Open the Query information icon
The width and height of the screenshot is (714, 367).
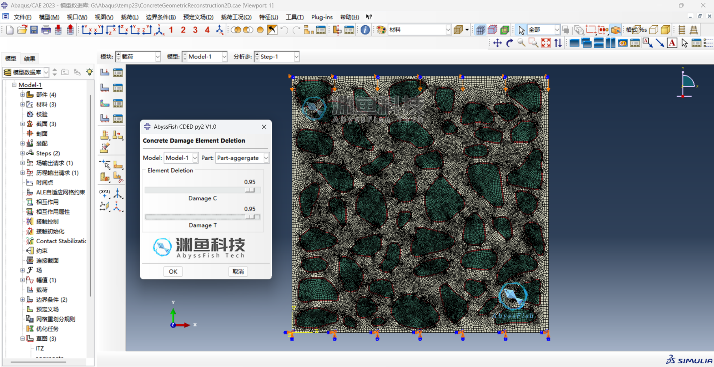click(365, 30)
